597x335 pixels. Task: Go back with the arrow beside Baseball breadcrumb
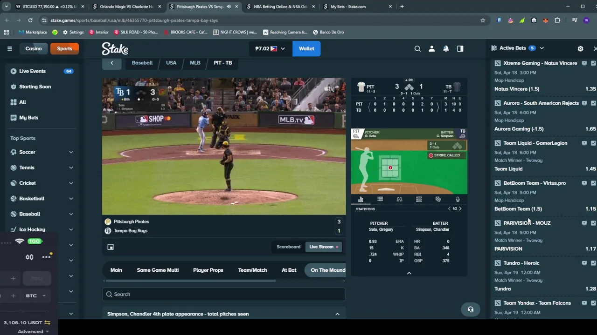111,63
